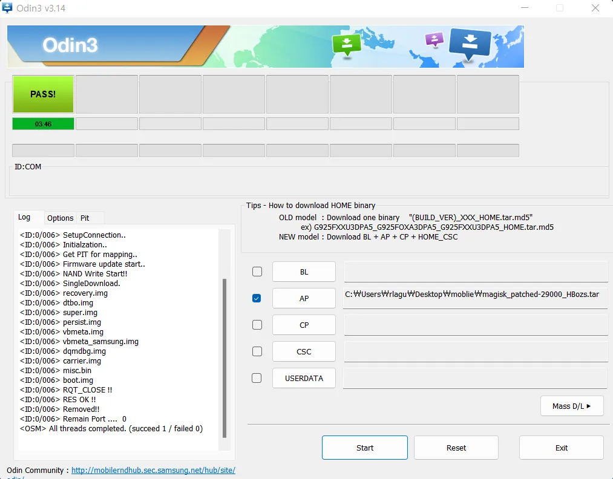The height and width of the screenshot is (479, 613).
Task: Click the BL file button
Action: tap(304, 272)
